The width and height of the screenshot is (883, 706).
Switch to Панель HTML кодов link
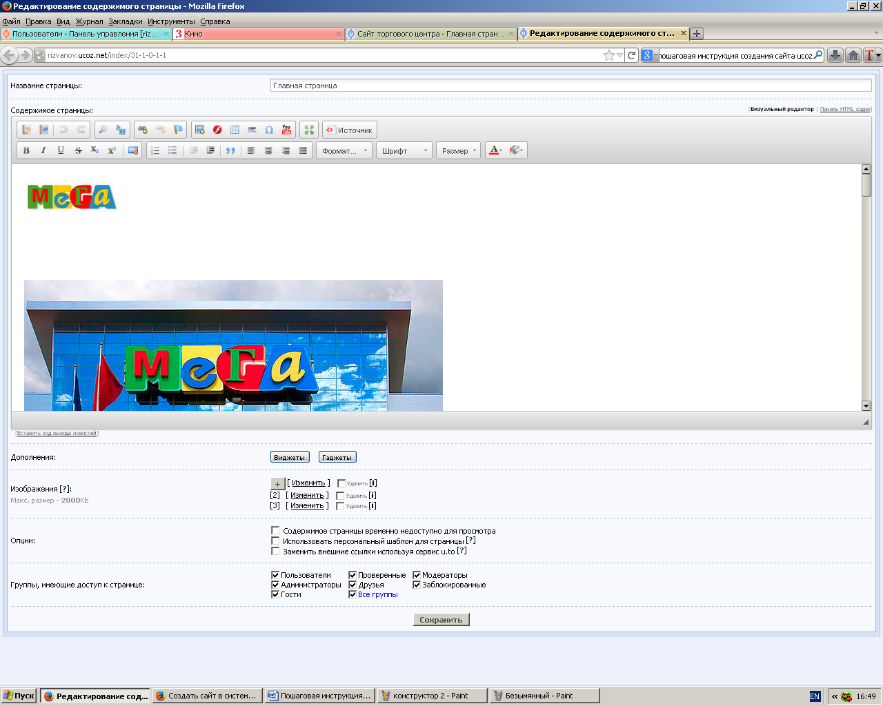[846, 109]
